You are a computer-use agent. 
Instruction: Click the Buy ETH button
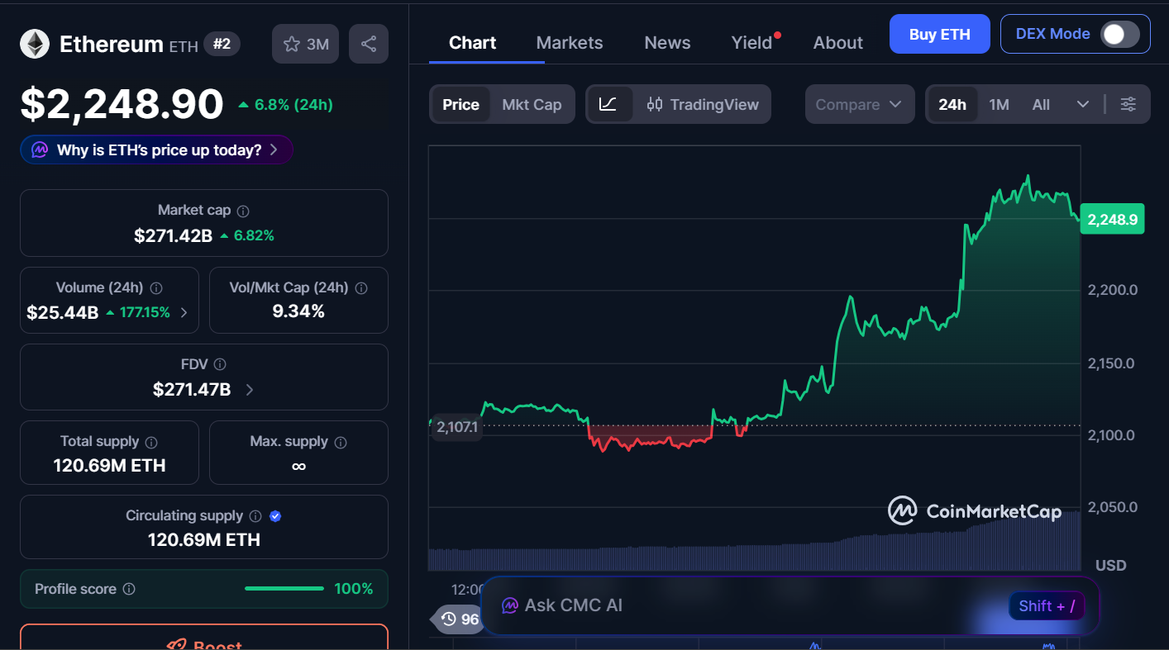pos(939,34)
